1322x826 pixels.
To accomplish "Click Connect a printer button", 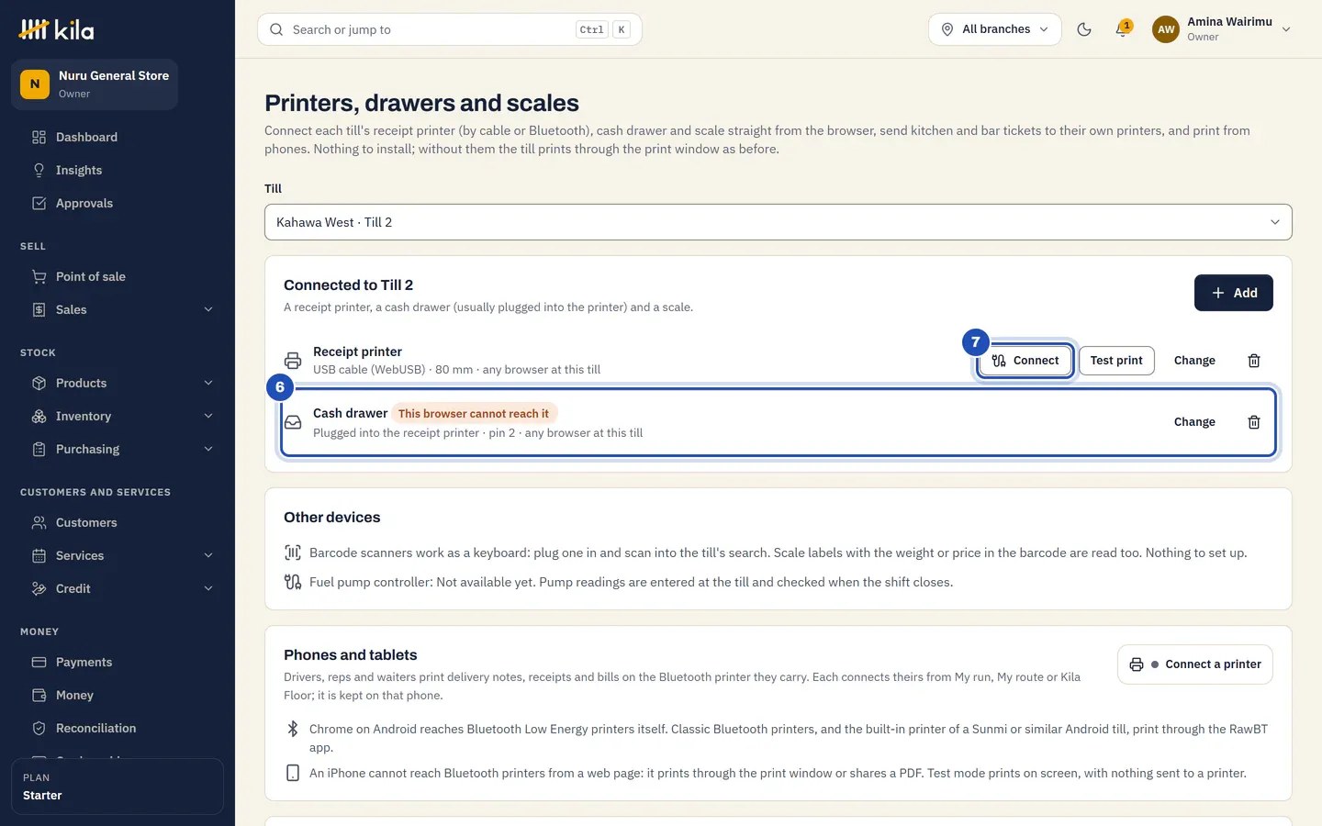I will tap(1195, 664).
